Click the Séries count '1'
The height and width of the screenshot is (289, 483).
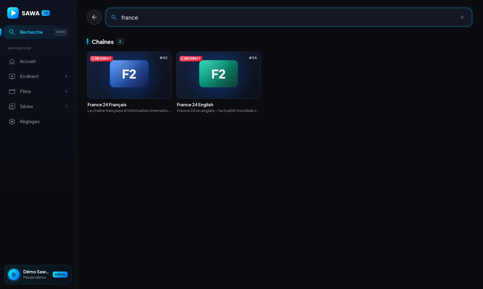pos(66,107)
